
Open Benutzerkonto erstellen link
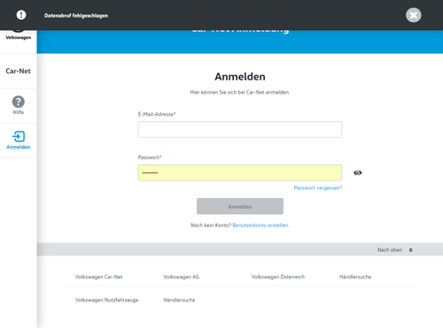pos(260,225)
